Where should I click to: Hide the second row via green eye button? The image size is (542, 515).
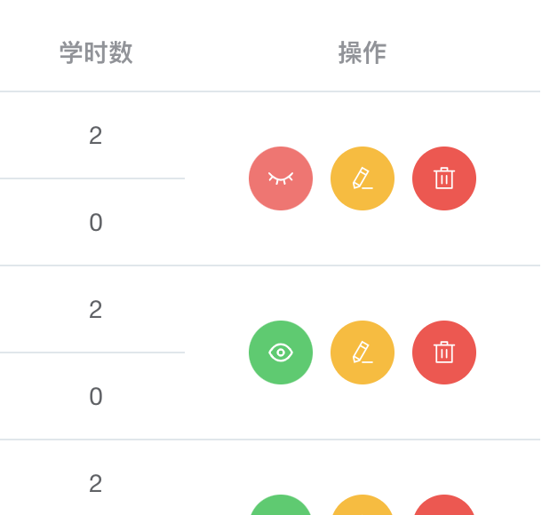coord(281,353)
